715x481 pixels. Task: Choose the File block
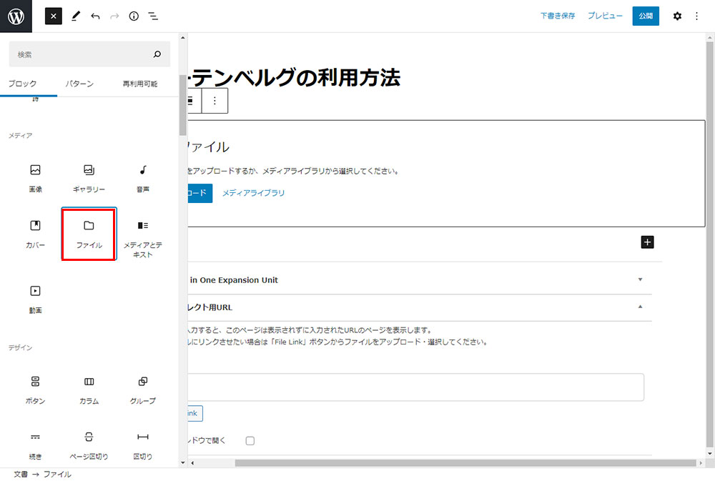pyautogui.click(x=89, y=233)
